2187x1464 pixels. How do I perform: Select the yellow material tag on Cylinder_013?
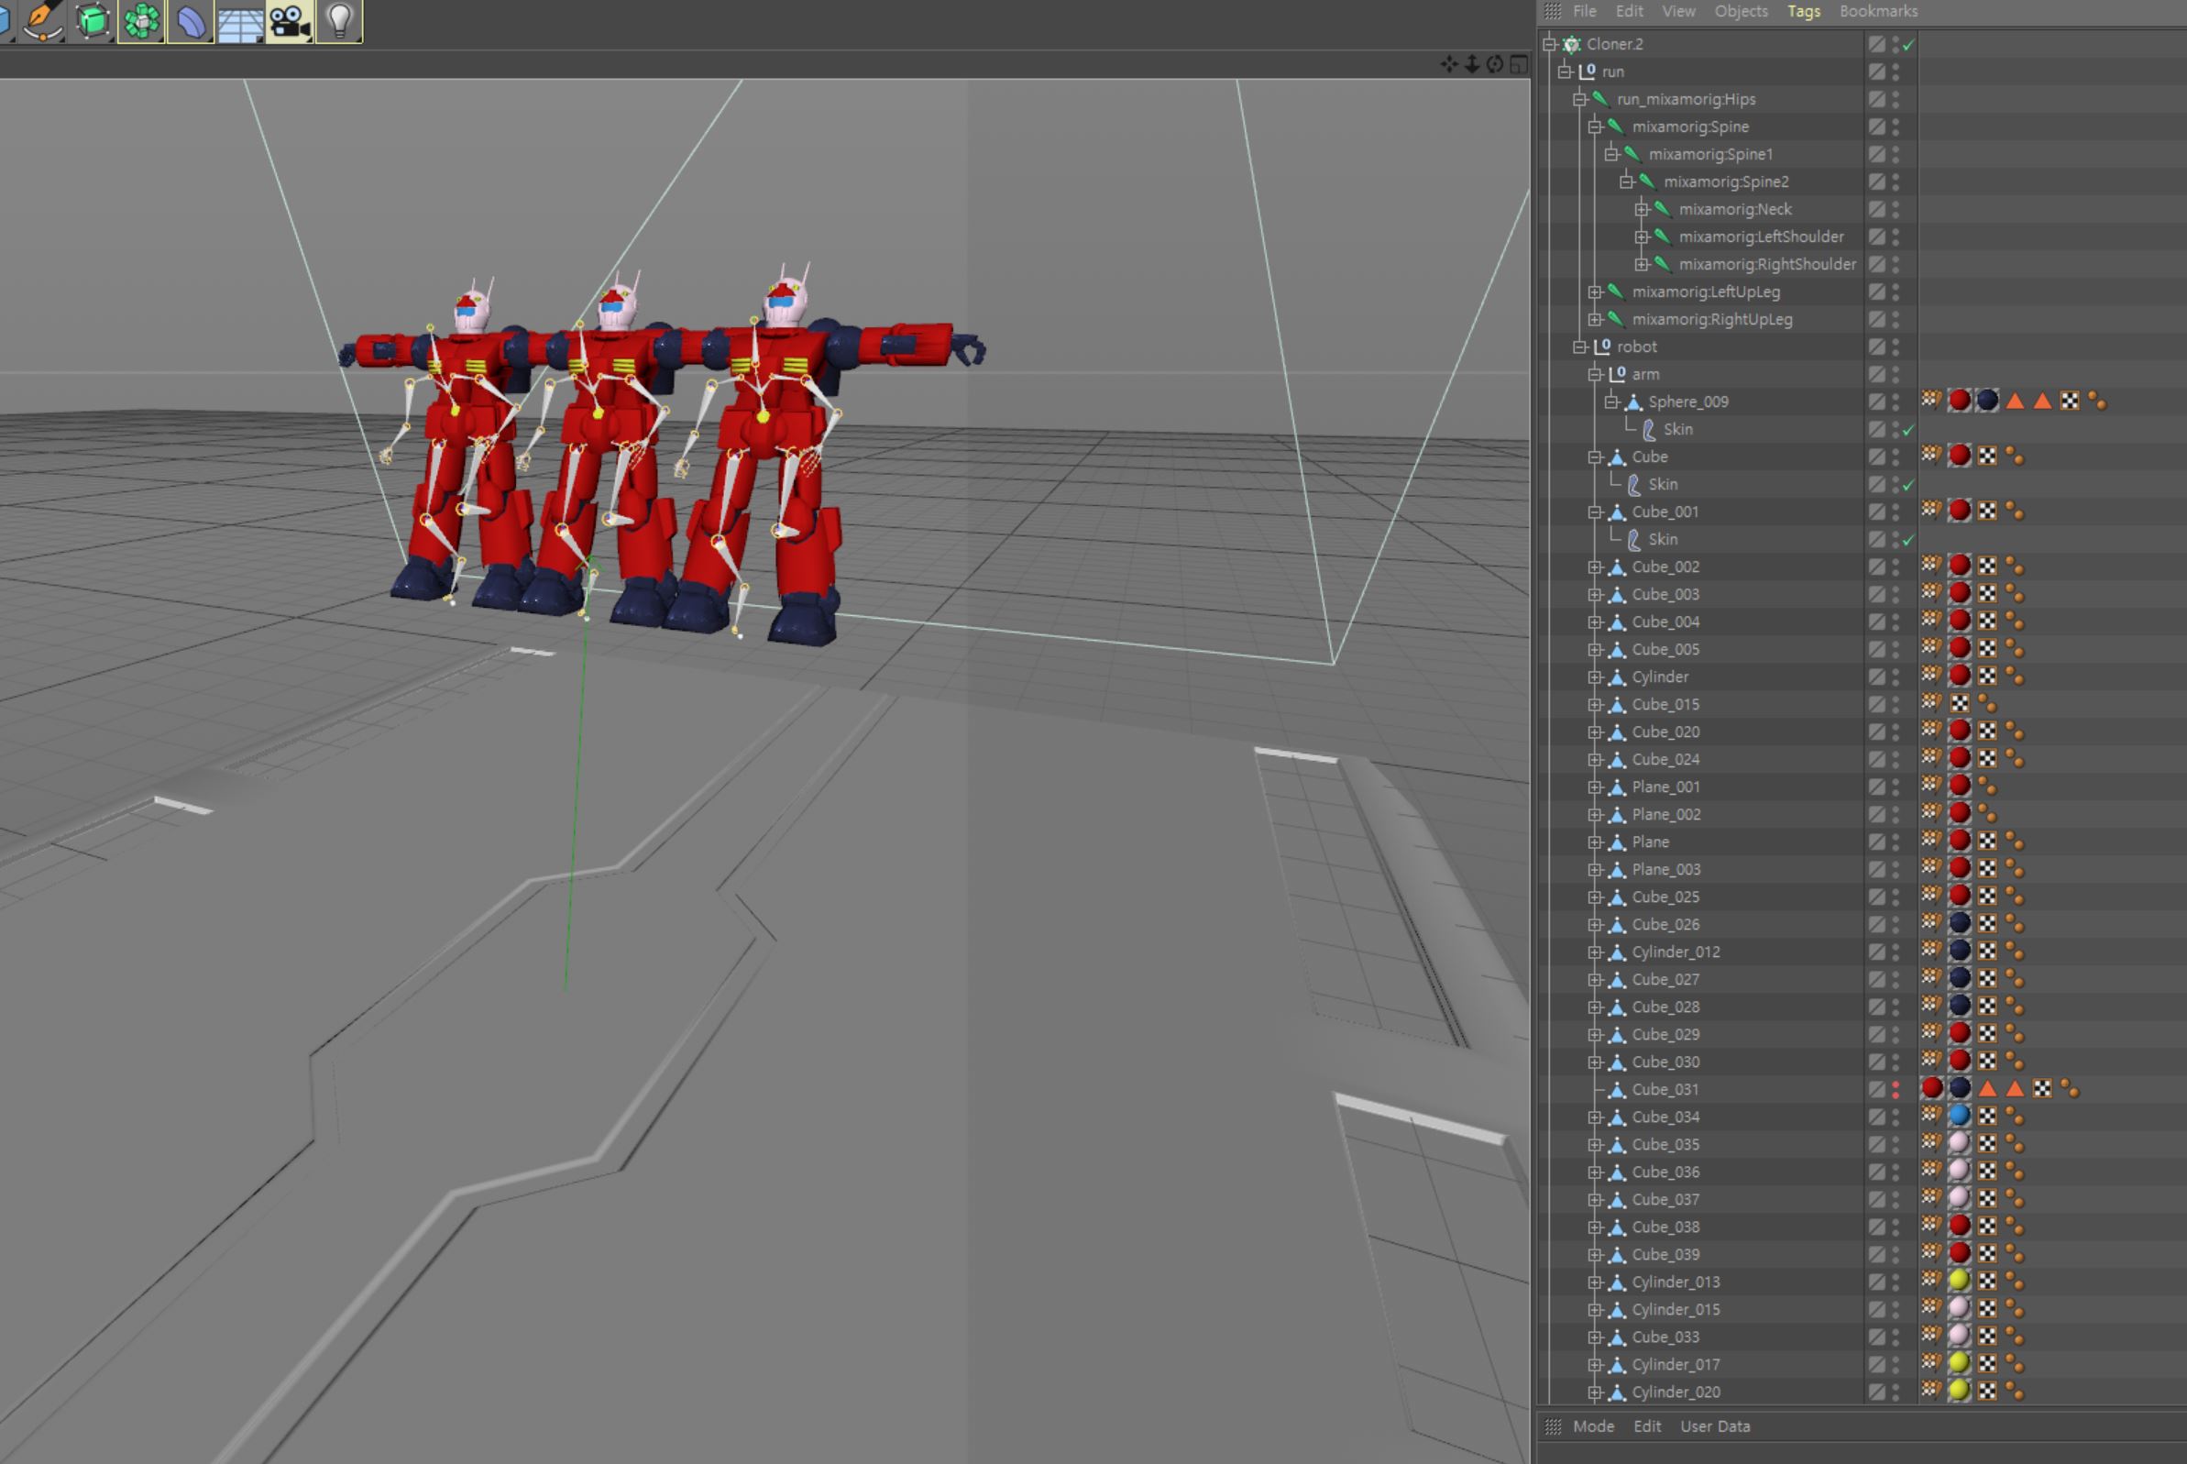click(x=1961, y=1281)
